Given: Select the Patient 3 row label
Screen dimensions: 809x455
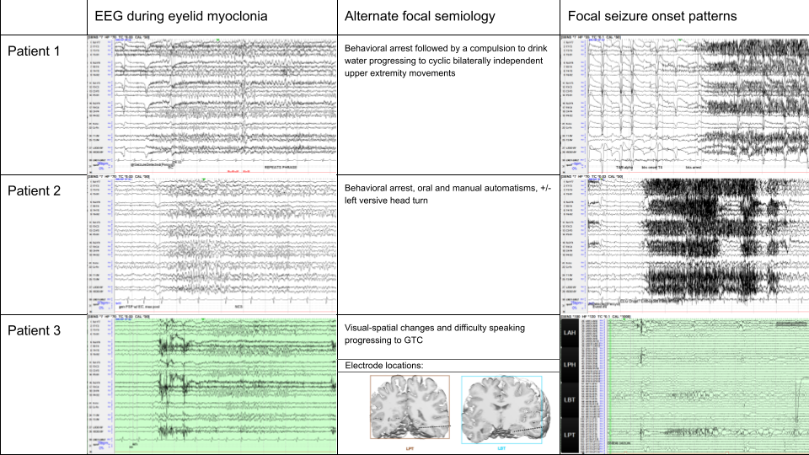Looking at the screenshot, I should pos(34,330).
